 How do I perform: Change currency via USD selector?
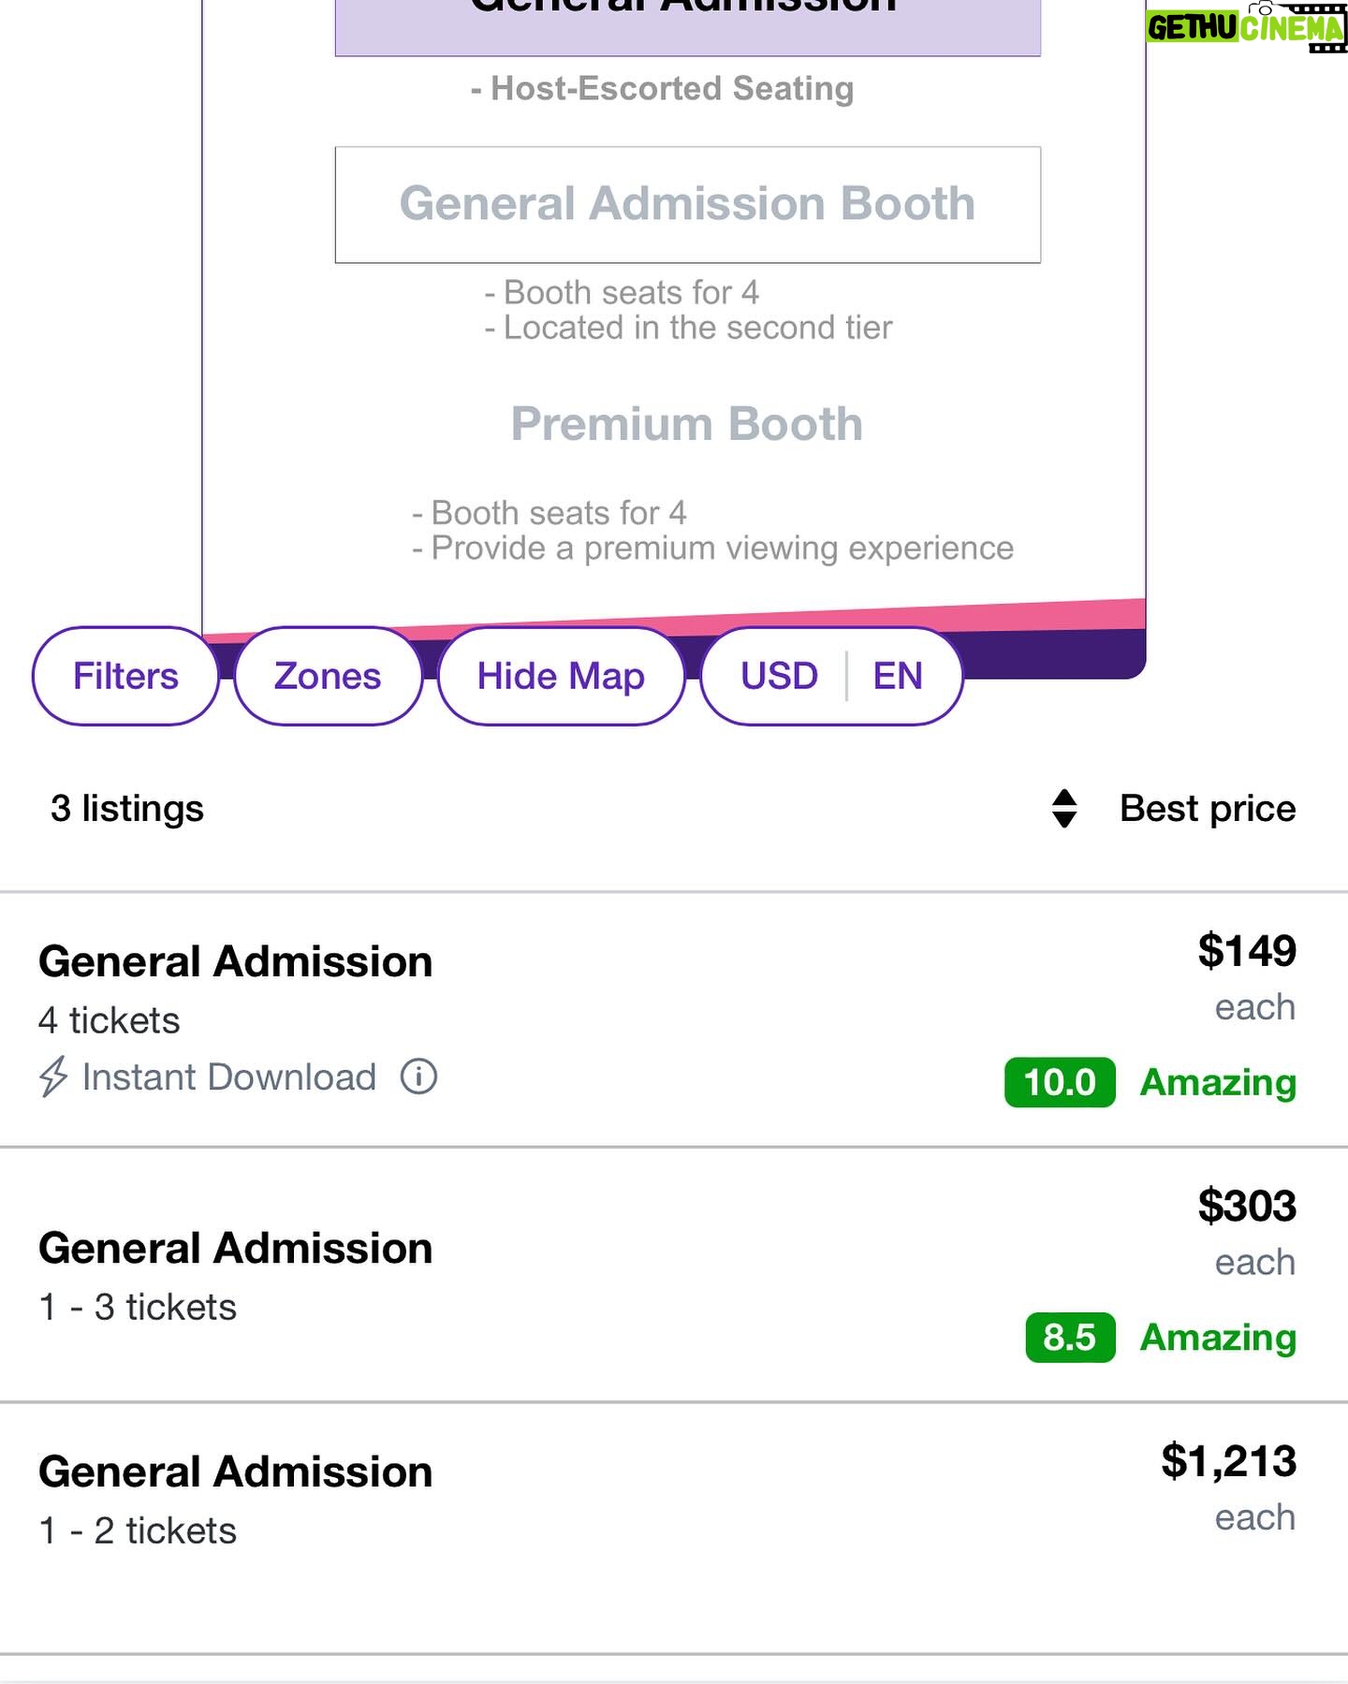pos(779,676)
